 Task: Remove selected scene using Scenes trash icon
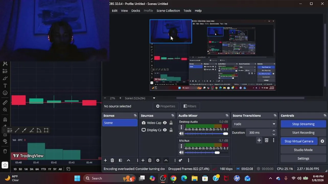pyautogui.click(x=112, y=160)
